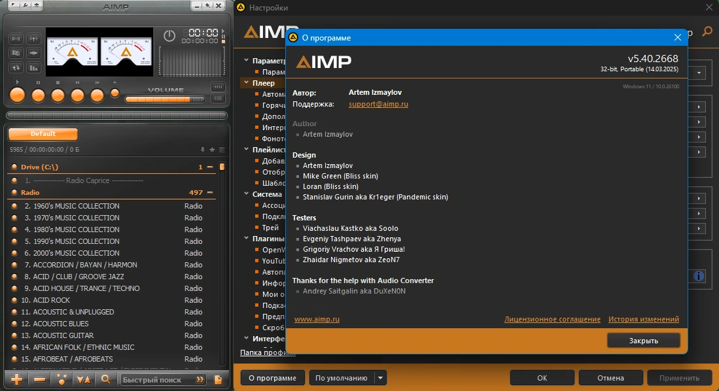Open the AIMP main menu arrow icon
The image size is (719, 391).
(x=13, y=5)
